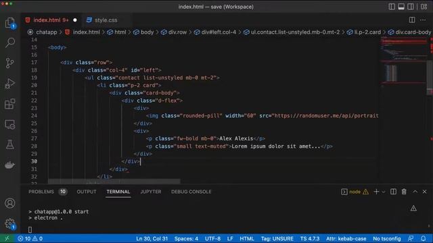Expand the li.p-2.card breadcrumb
The image size is (433, 243).
point(367,32)
